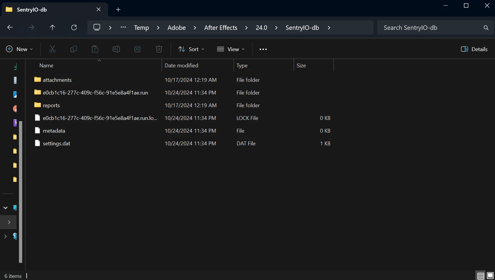Click the settings.dat file name
The width and height of the screenshot is (495, 280).
point(57,144)
